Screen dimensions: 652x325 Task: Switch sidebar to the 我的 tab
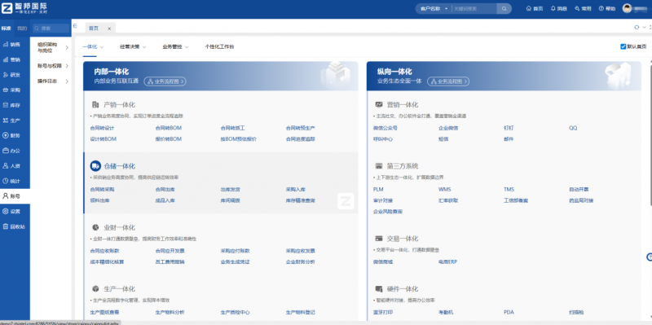tap(22, 29)
